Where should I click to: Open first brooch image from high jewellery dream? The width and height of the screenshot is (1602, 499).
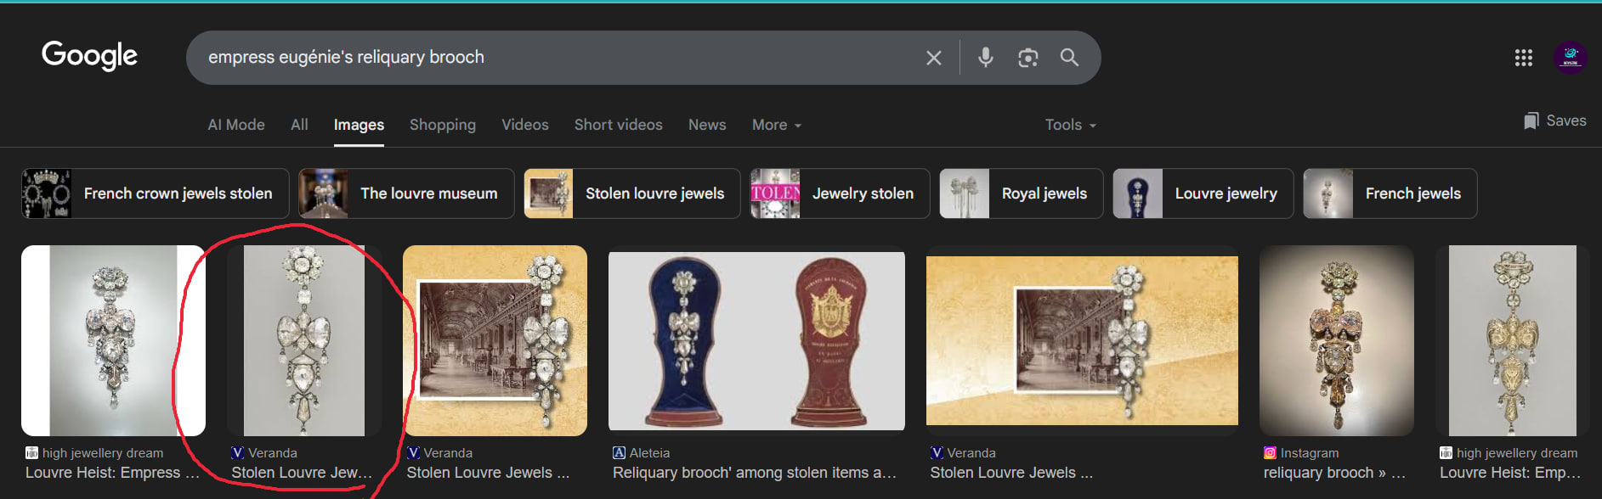point(113,340)
